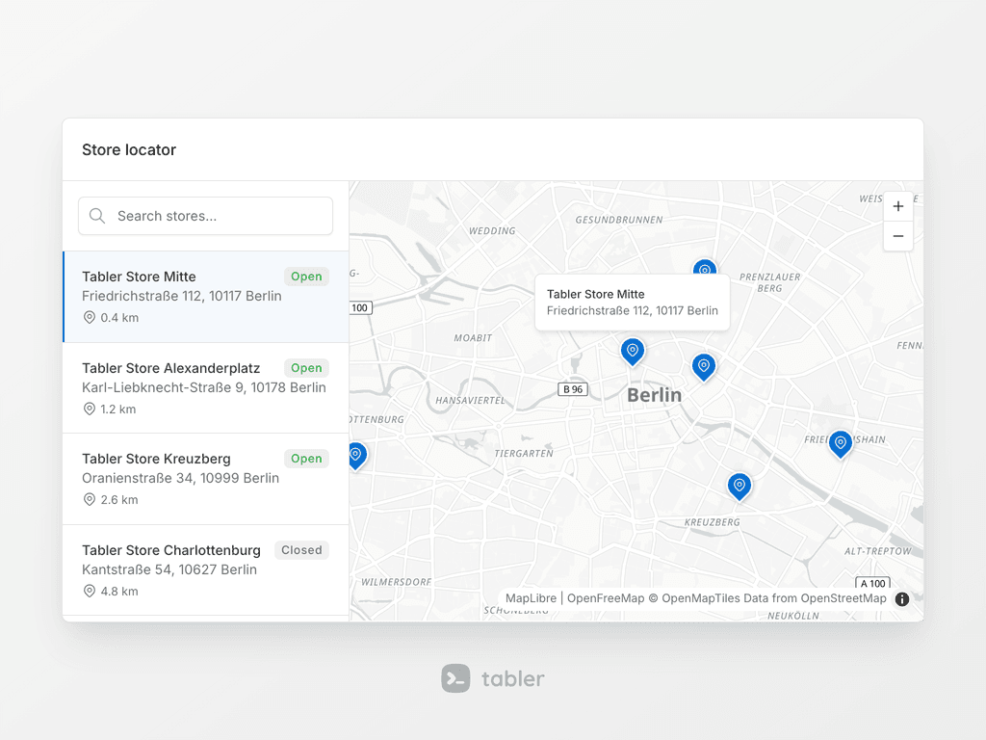Click the tabler logo below the card
This screenshot has height=740, width=986.
pos(493,678)
